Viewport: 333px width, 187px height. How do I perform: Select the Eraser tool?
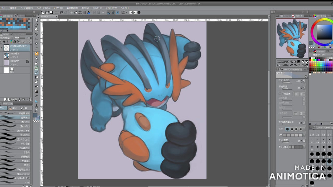tap(36, 82)
